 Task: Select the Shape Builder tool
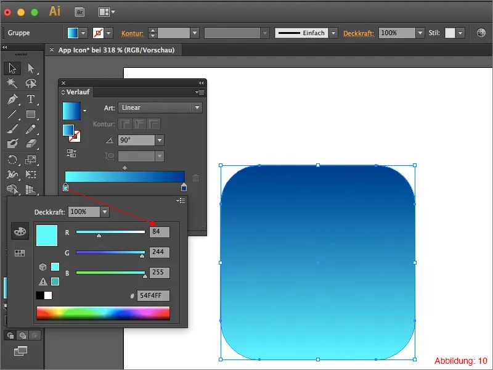click(x=12, y=189)
